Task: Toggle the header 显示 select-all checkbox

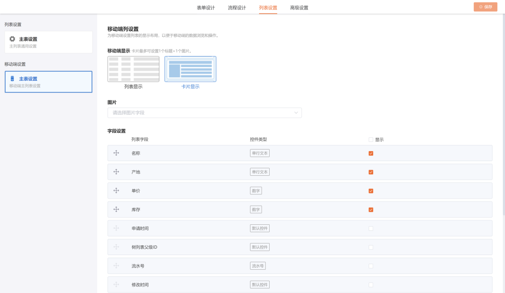Action: pyautogui.click(x=371, y=139)
